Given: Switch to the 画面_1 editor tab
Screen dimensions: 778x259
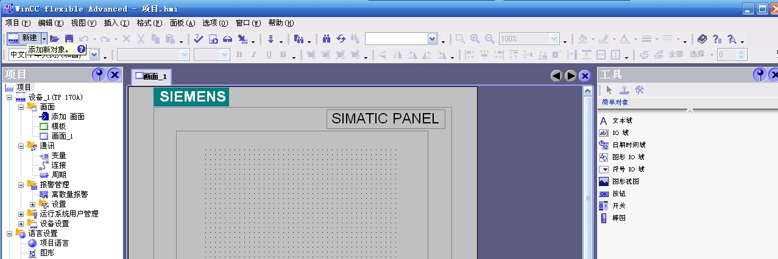Looking at the screenshot, I should click(x=152, y=77).
